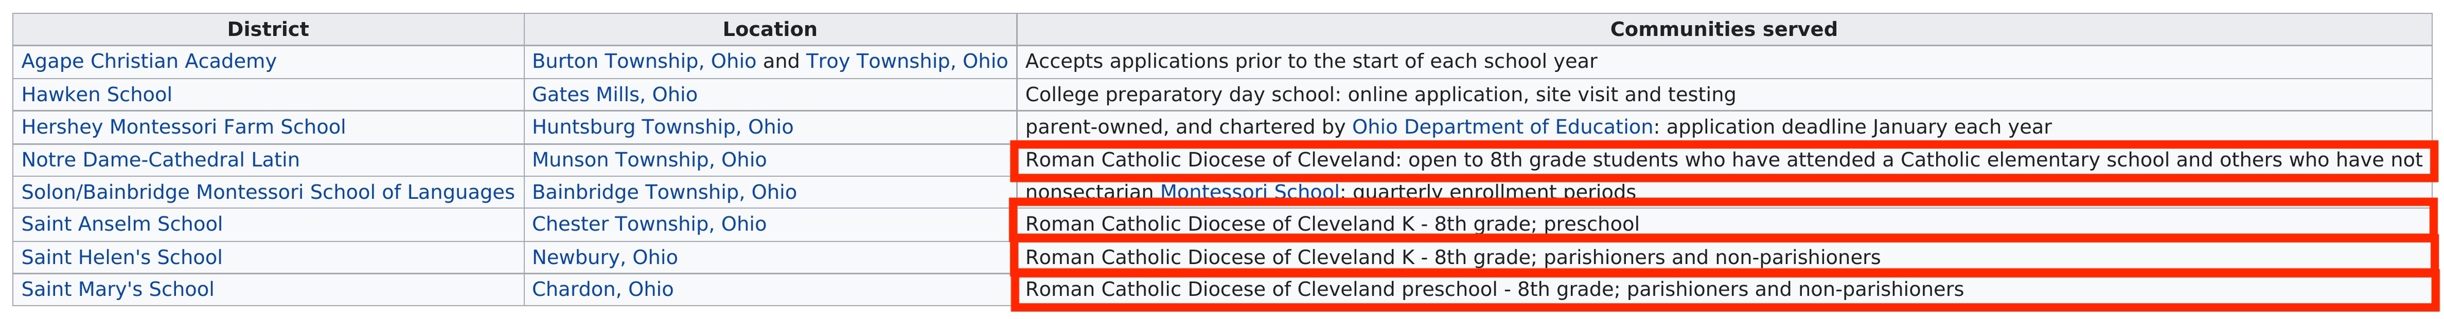Screen dimensions: 2444x319
Task: Open the Saint Helen's School link
Action: pyautogui.click(x=122, y=257)
